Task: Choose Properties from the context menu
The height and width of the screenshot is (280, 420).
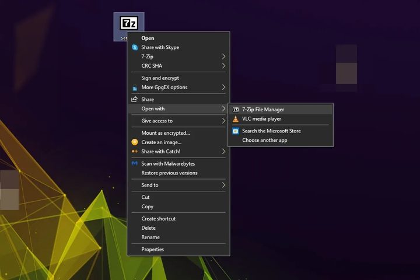Action: coord(152,250)
